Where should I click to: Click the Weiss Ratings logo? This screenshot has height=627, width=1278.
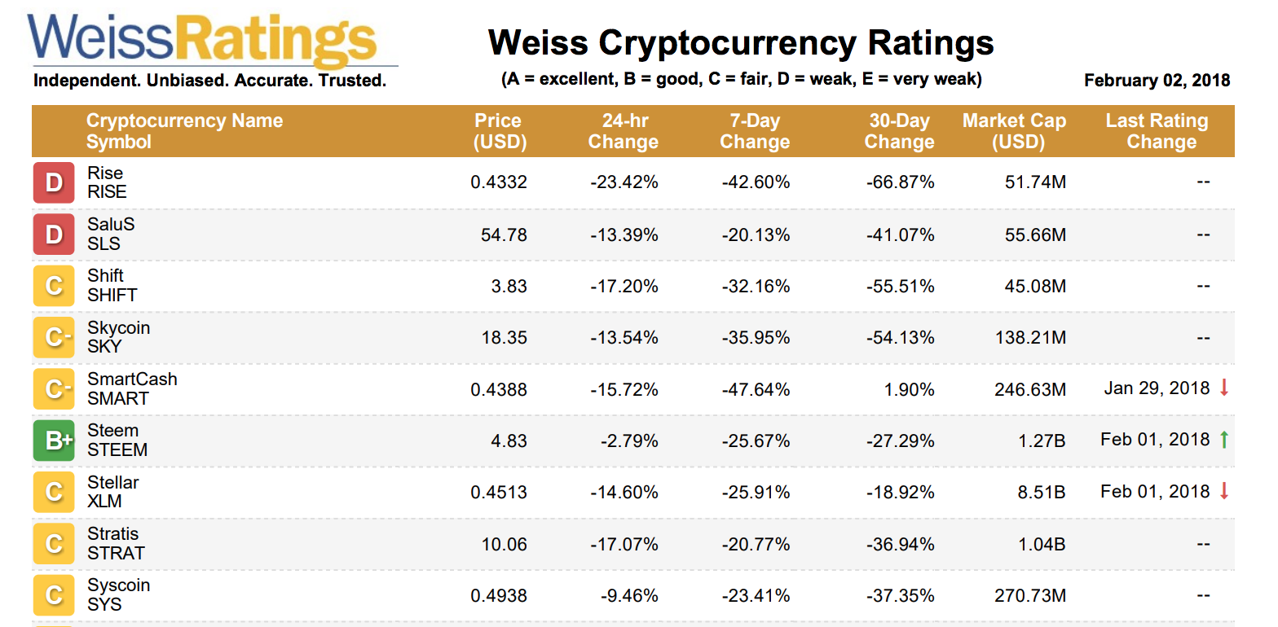coord(204,39)
